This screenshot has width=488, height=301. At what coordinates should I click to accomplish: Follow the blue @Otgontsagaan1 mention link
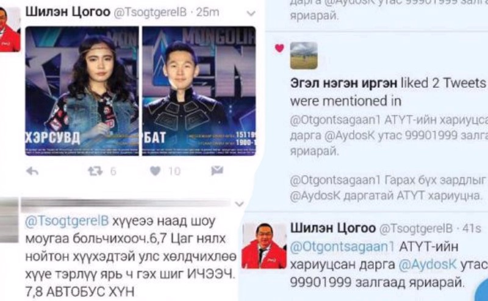coord(342,247)
